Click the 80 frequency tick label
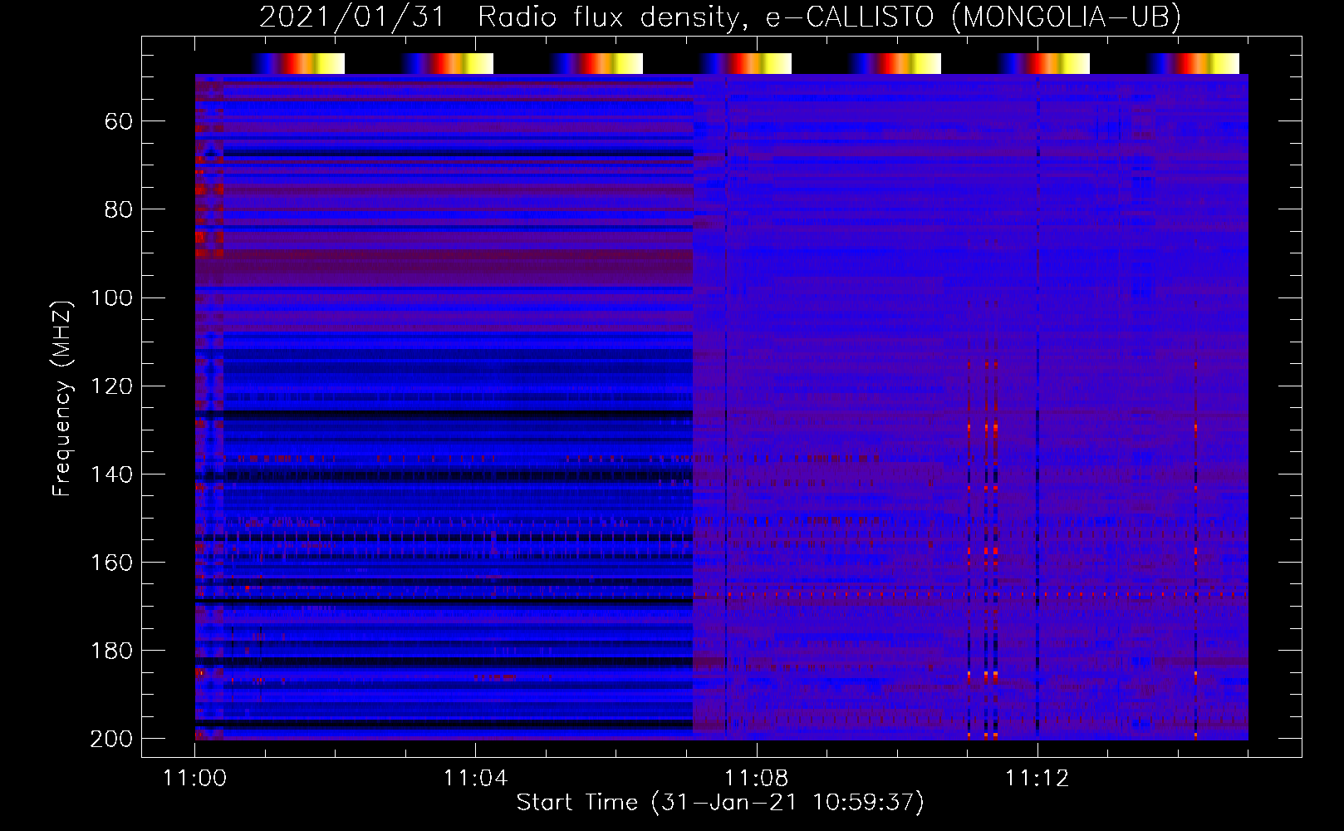1344x831 pixels. tap(119, 210)
